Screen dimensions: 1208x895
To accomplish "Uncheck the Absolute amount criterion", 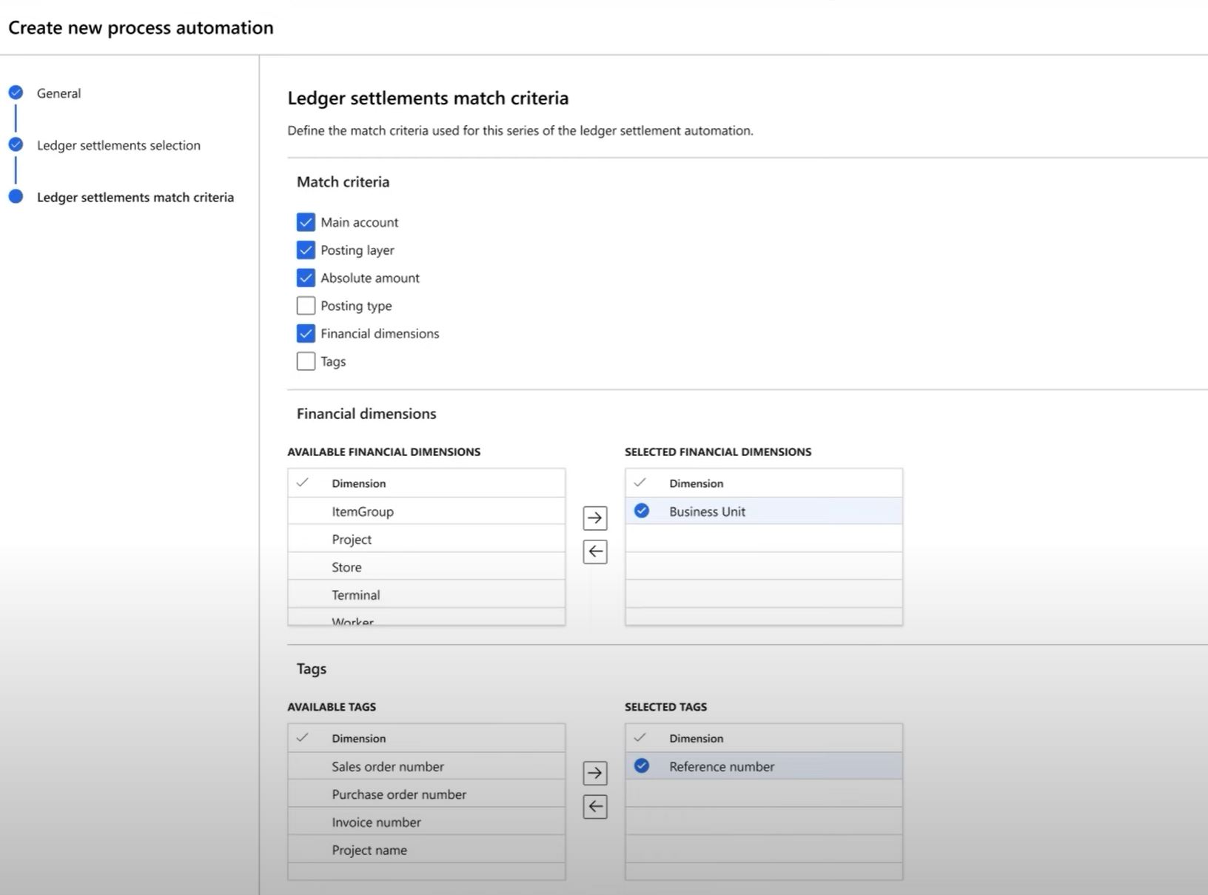I will pos(306,278).
